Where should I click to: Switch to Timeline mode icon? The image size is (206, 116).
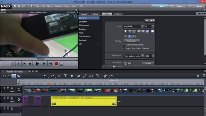(x=14, y=76)
